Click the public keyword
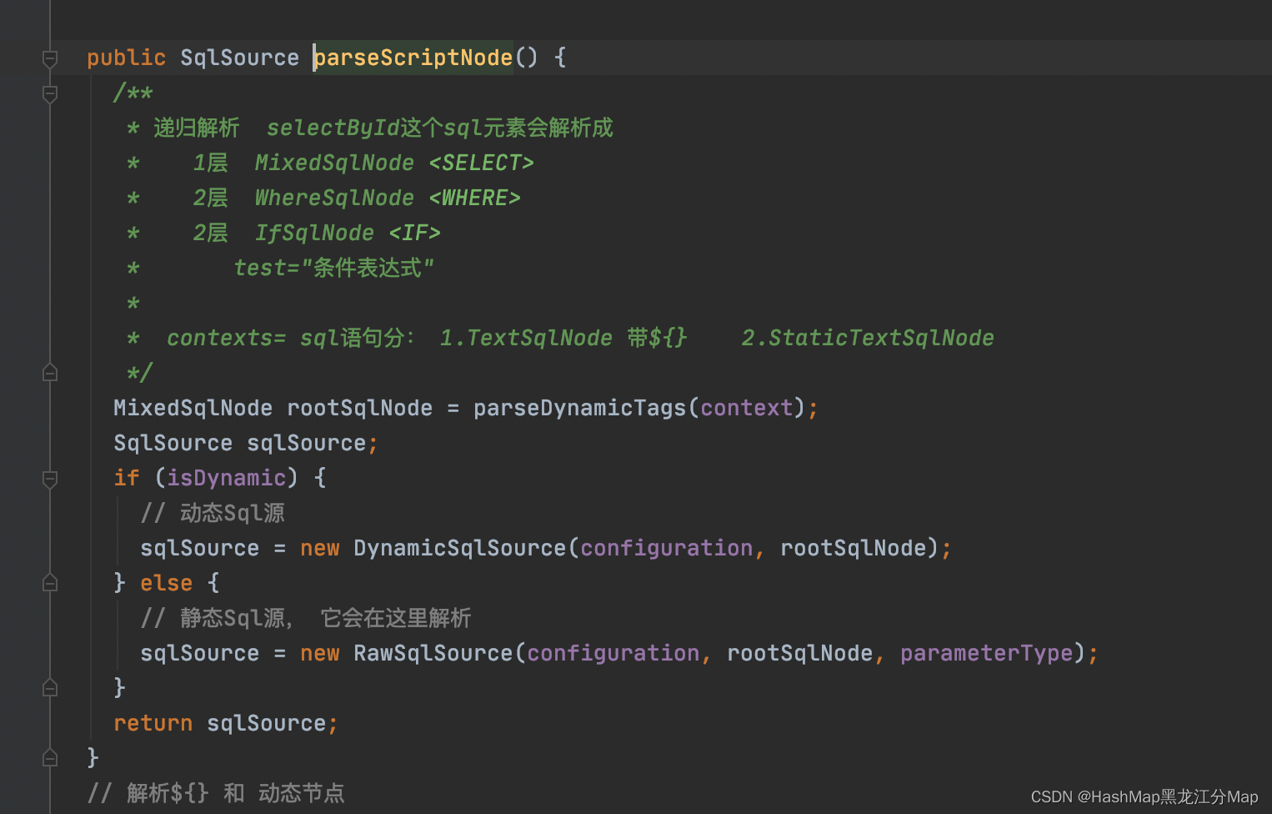The height and width of the screenshot is (814, 1272). pyautogui.click(x=127, y=58)
